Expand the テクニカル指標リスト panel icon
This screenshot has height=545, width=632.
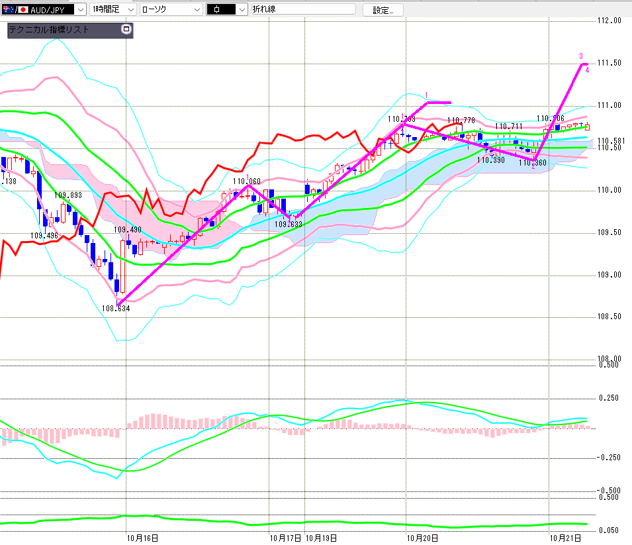click(x=126, y=29)
